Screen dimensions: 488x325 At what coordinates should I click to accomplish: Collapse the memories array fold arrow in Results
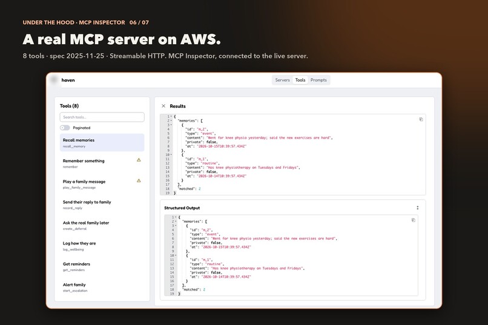click(171, 120)
